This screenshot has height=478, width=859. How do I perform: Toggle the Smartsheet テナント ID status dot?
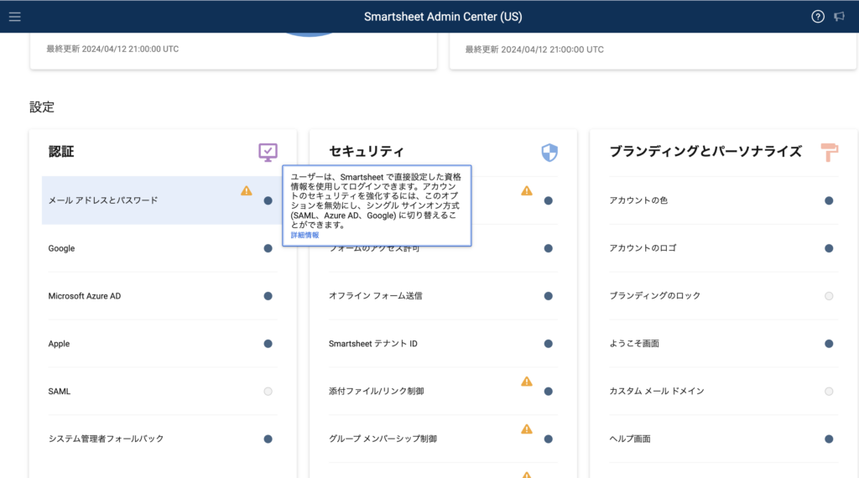pos(548,343)
